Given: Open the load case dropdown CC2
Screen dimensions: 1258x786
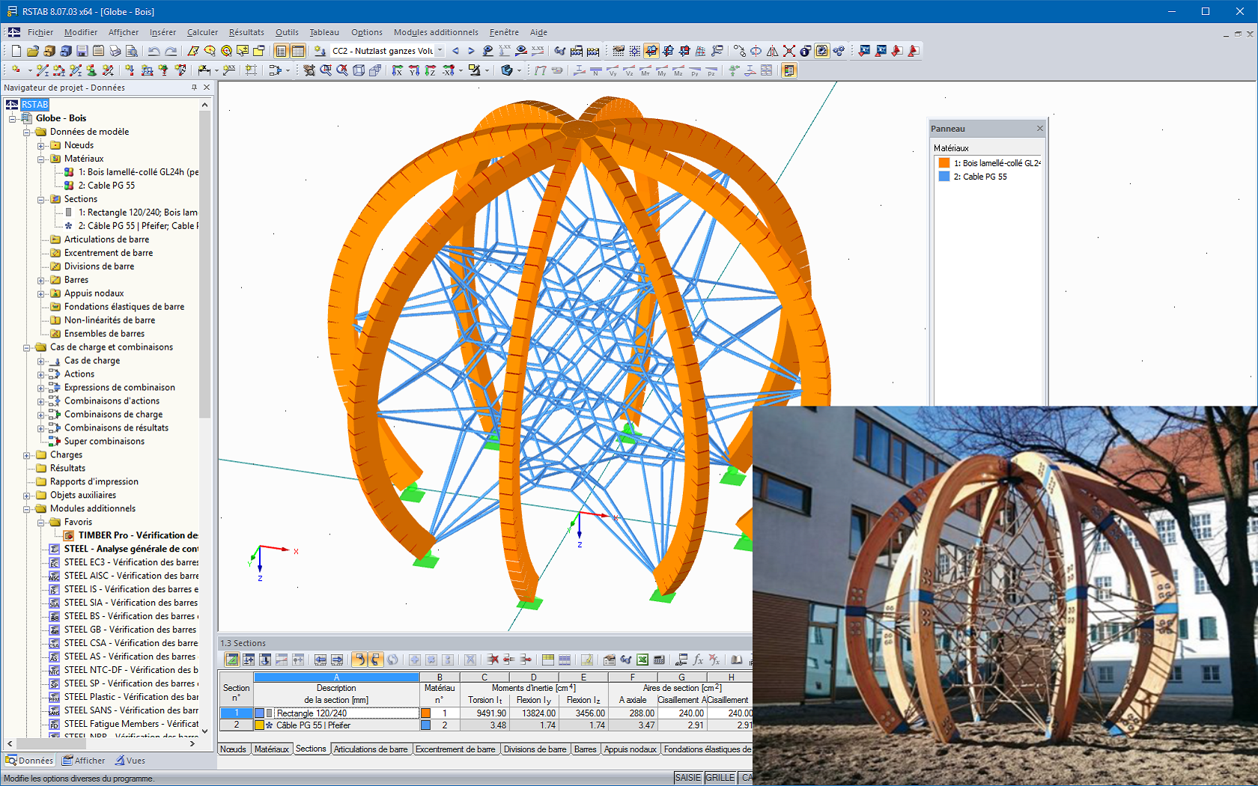Looking at the screenshot, I should click(x=440, y=51).
